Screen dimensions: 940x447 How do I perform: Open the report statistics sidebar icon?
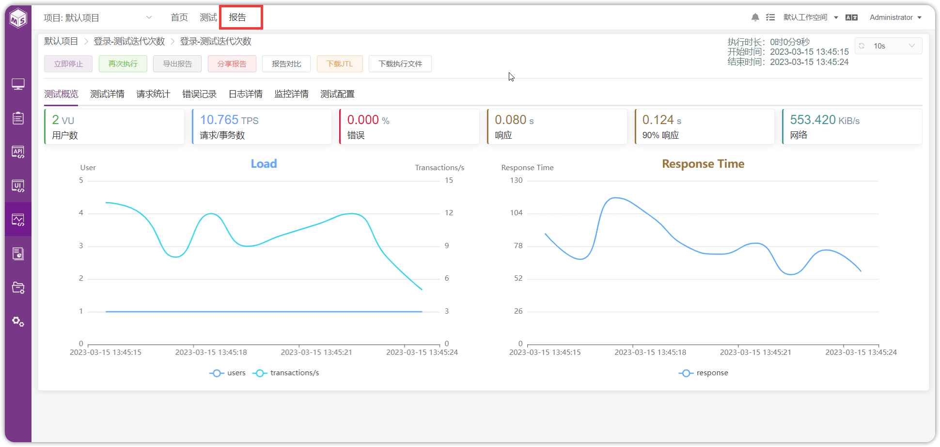tap(18, 254)
